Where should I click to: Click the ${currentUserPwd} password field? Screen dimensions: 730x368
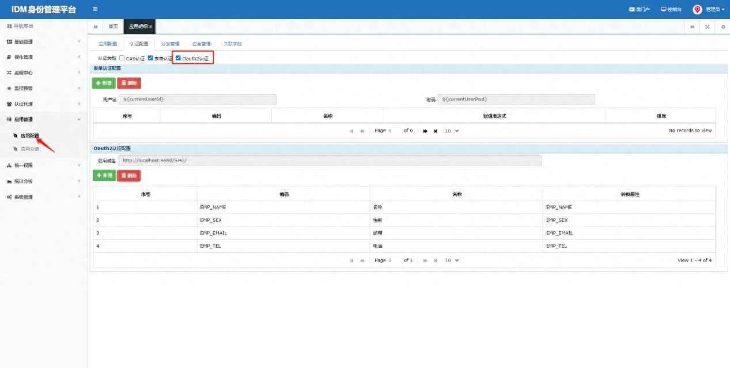point(516,99)
